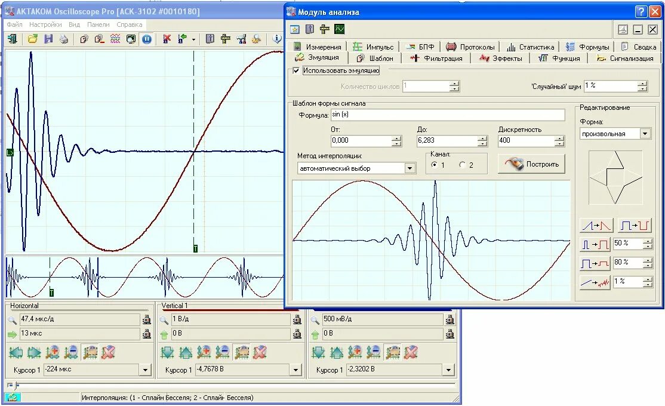665x406 pixels.
Task: Uncheck Использовать эмуляцию checkbox
Action: coord(297,71)
